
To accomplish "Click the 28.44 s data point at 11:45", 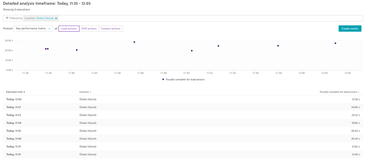I will click(134, 42).
